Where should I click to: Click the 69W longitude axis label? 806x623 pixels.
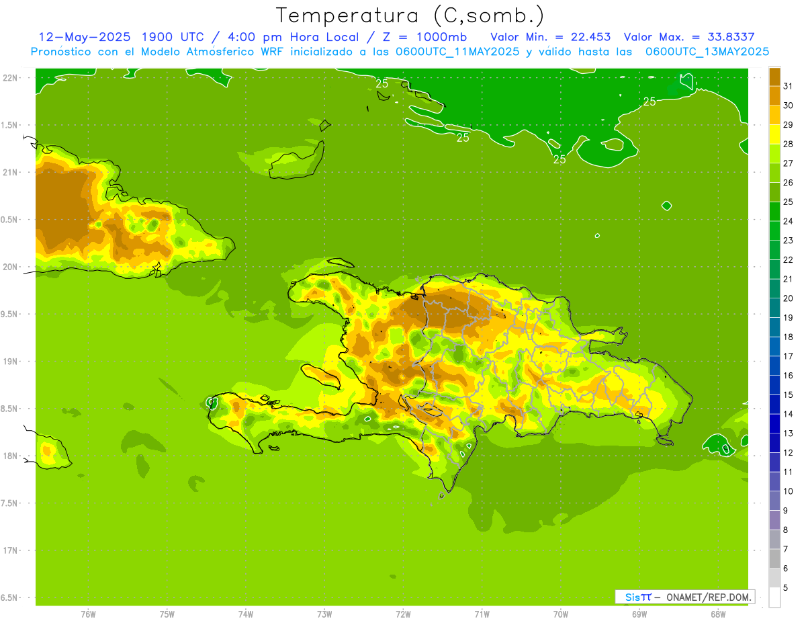point(639,614)
